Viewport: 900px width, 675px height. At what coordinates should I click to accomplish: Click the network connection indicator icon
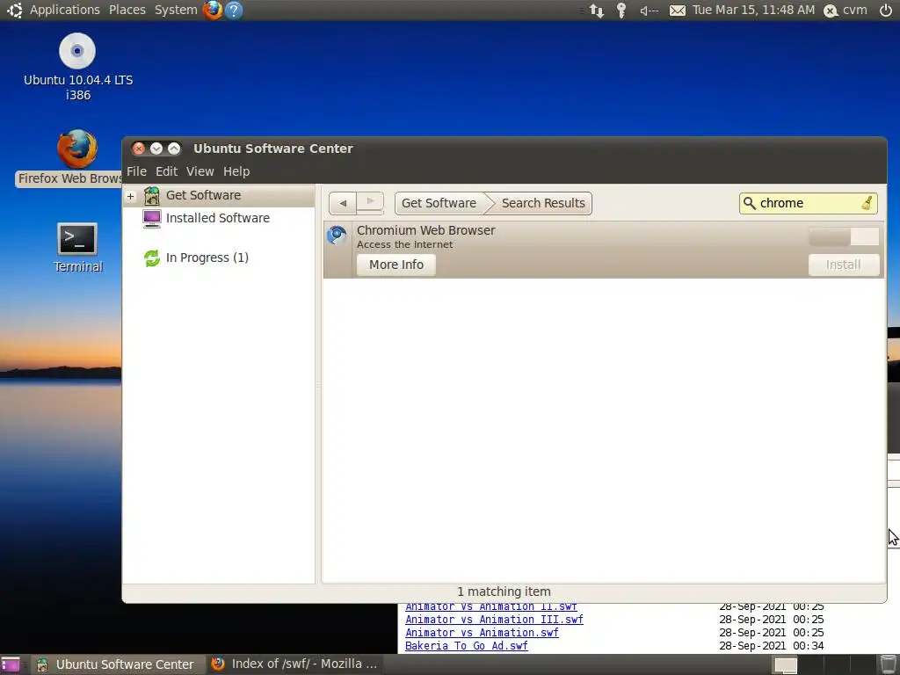coord(597,11)
